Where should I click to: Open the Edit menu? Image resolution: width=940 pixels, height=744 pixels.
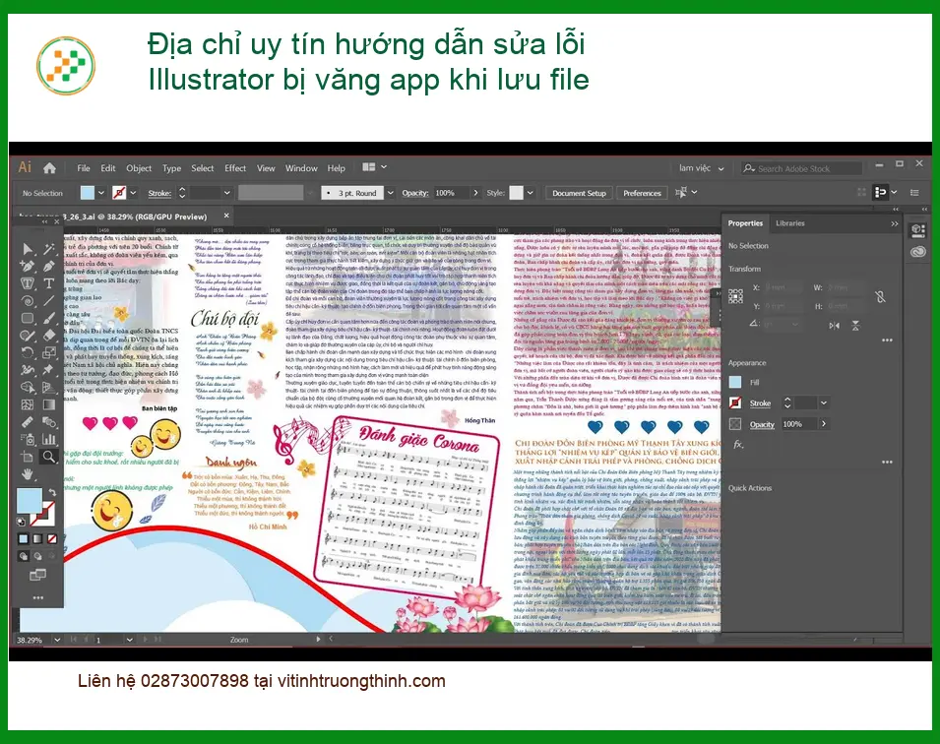click(x=108, y=168)
